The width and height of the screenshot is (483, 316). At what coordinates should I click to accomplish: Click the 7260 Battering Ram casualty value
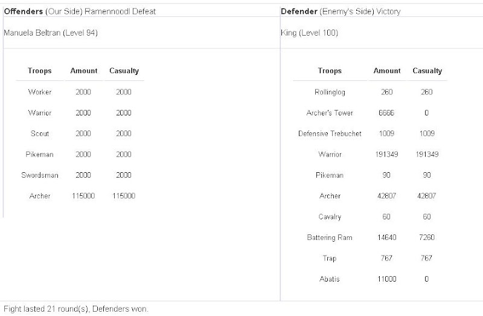coord(427,238)
